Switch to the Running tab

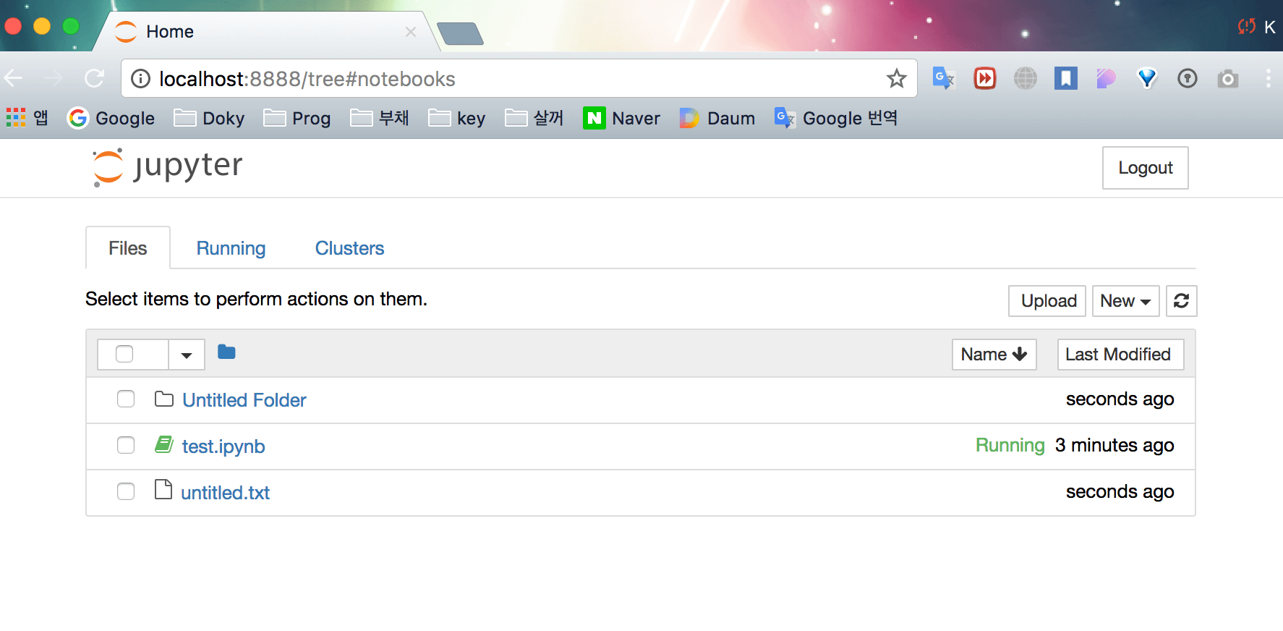pyautogui.click(x=231, y=248)
